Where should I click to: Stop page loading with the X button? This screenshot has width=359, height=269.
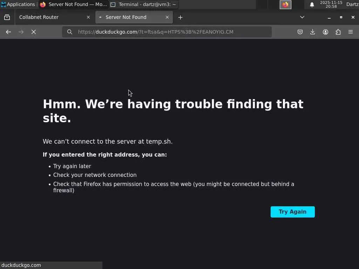34,32
